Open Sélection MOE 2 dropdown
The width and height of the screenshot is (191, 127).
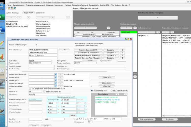56,80
